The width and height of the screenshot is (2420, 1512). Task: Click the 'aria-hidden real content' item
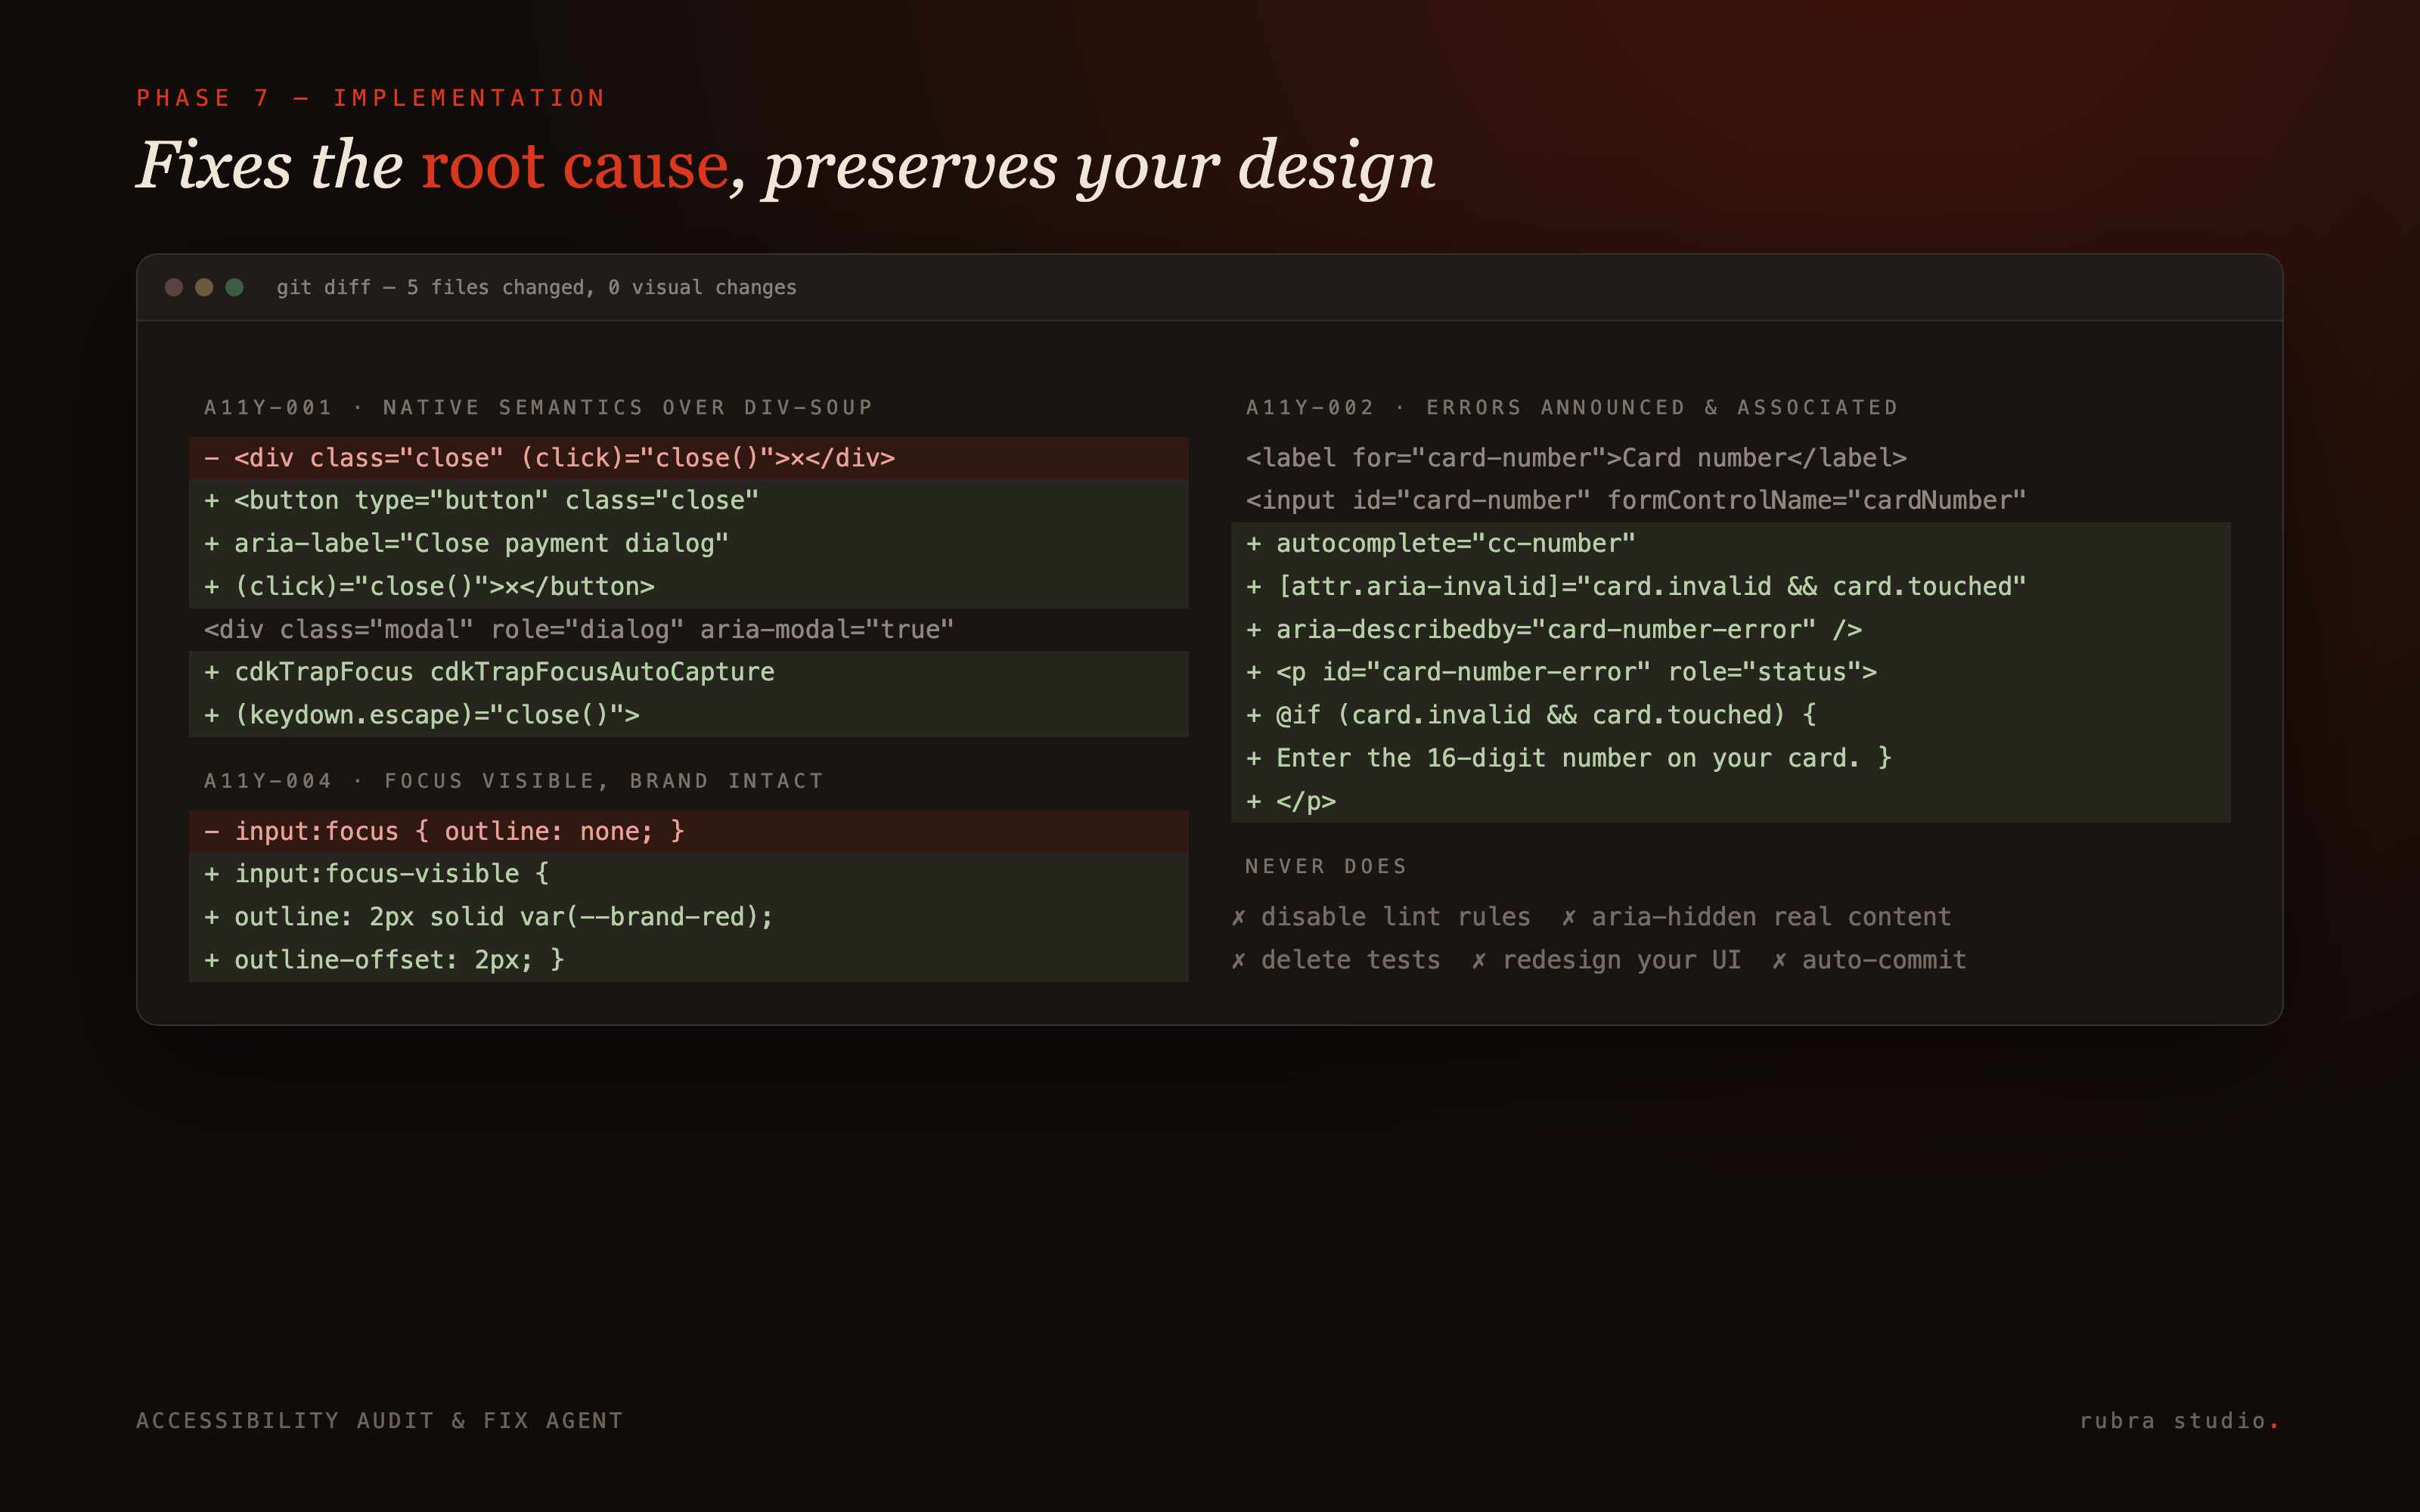click(1756, 917)
